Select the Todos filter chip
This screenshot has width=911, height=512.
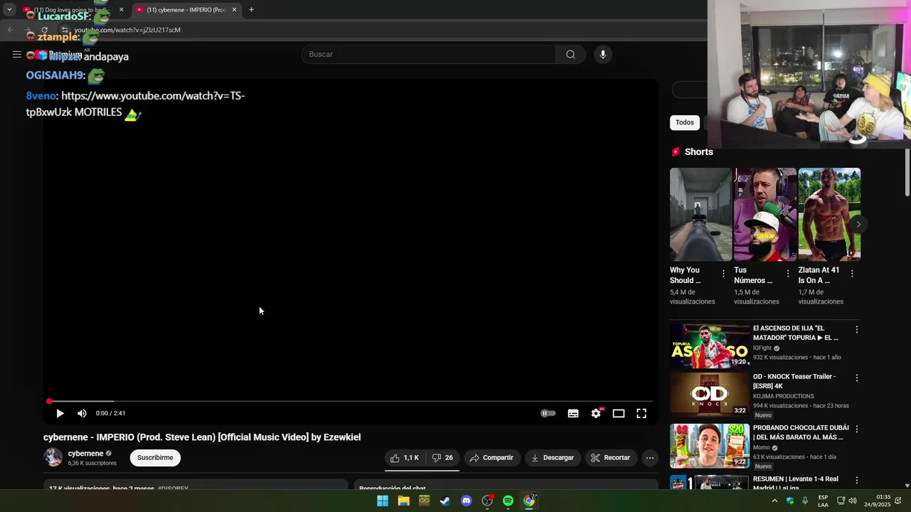pyautogui.click(x=685, y=122)
